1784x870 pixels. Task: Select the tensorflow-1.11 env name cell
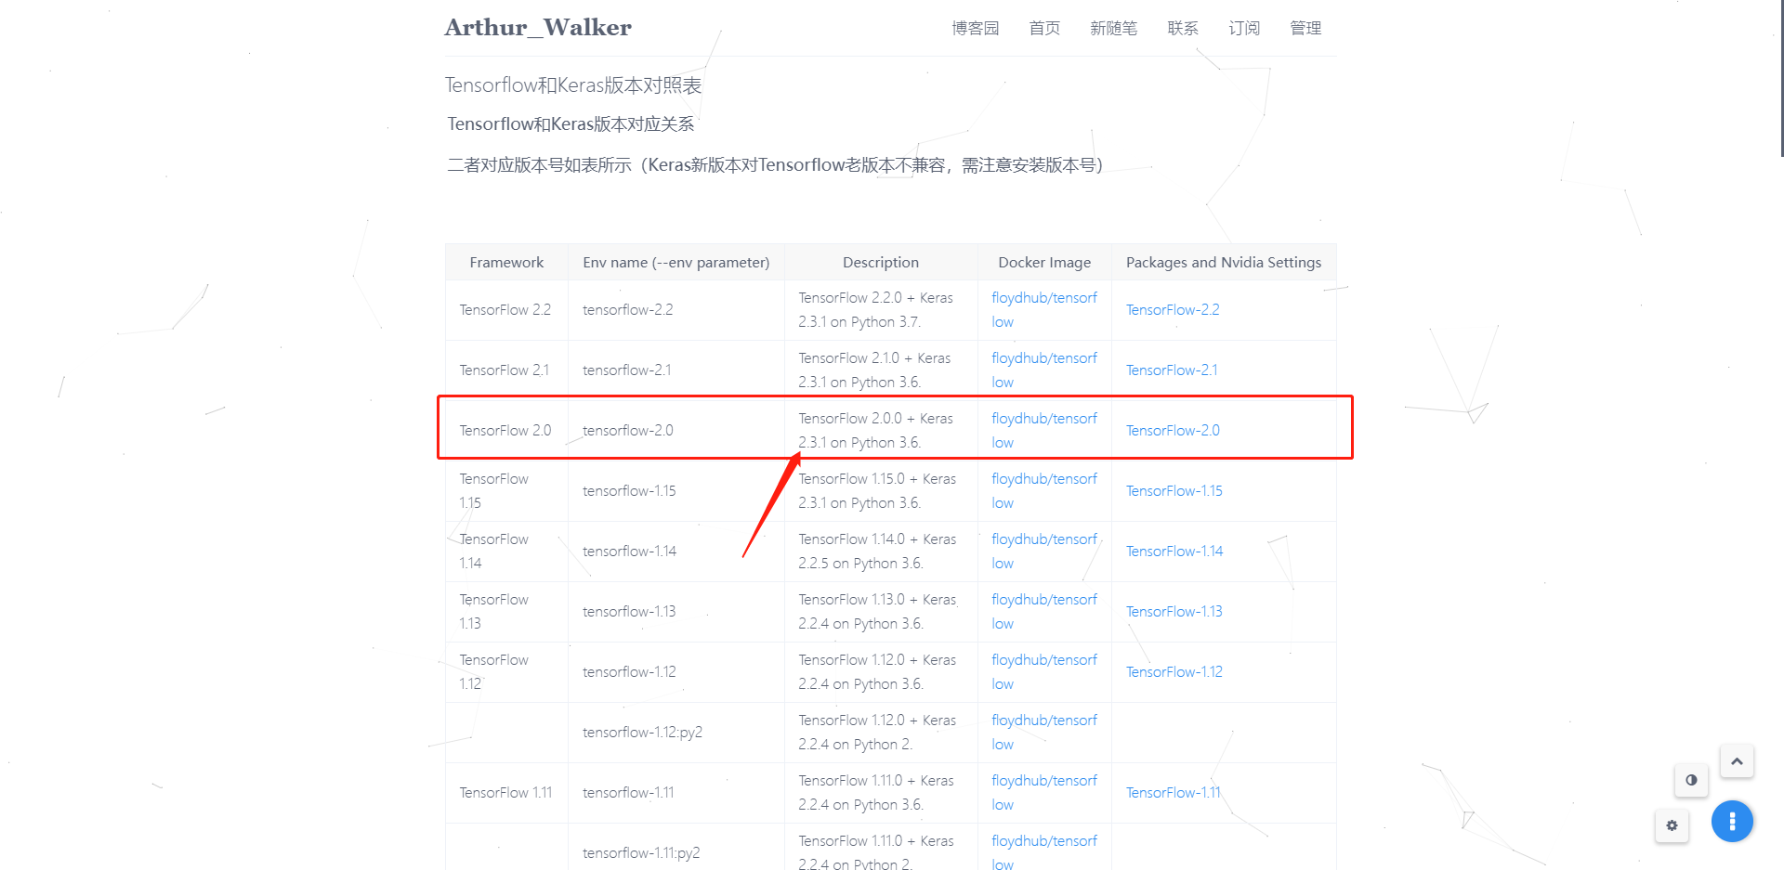[x=676, y=793]
